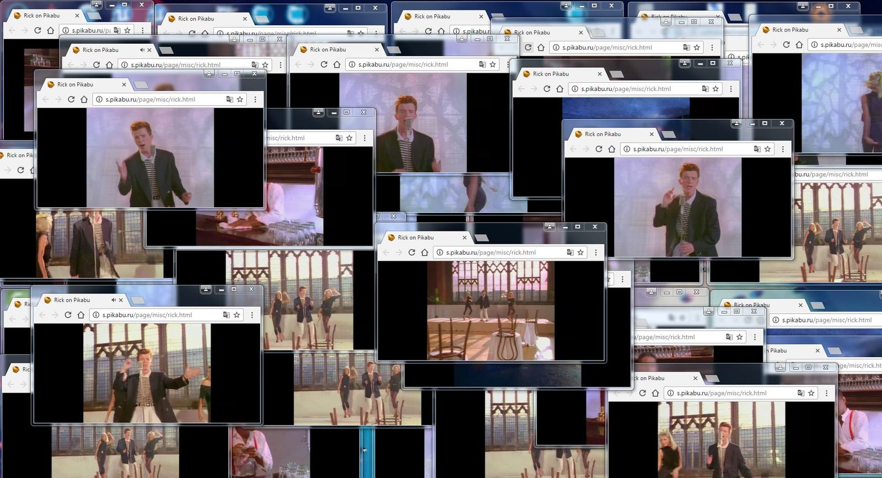Click Home icon in the dark blue video window

pyautogui.click(x=560, y=89)
